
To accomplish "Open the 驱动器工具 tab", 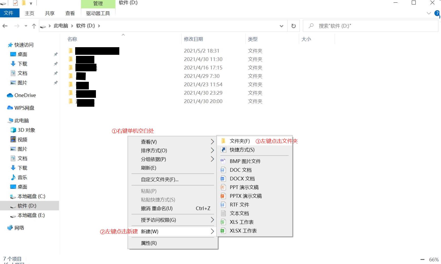I will (98, 13).
